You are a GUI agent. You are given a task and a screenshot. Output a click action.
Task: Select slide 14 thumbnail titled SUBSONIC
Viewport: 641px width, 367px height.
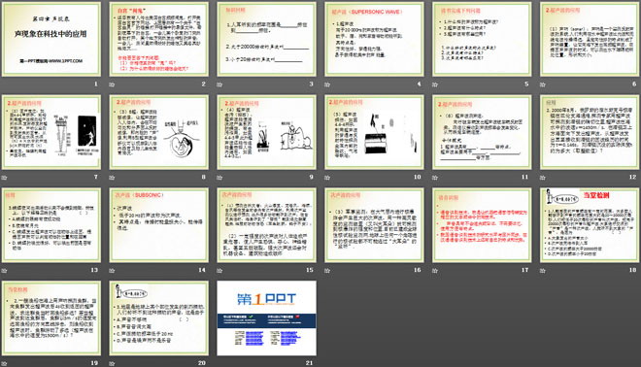159,225
